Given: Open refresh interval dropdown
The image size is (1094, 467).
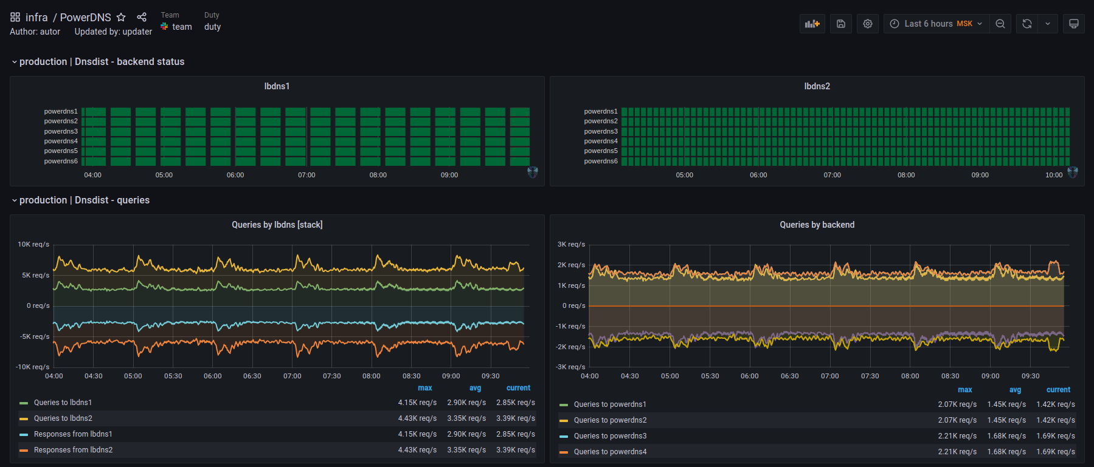Looking at the screenshot, I should pyautogui.click(x=1048, y=24).
